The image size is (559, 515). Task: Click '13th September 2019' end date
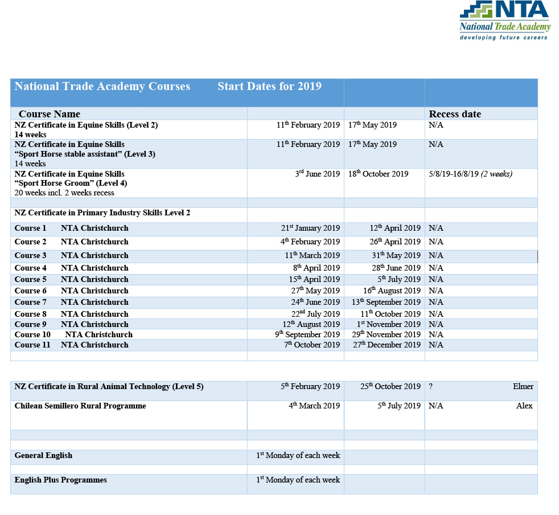point(386,302)
